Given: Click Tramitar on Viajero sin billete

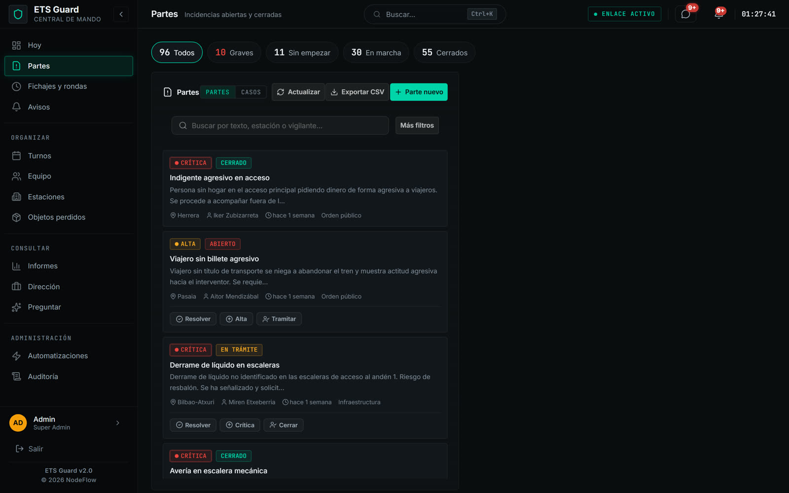Looking at the screenshot, I should (x=279, y=319).
